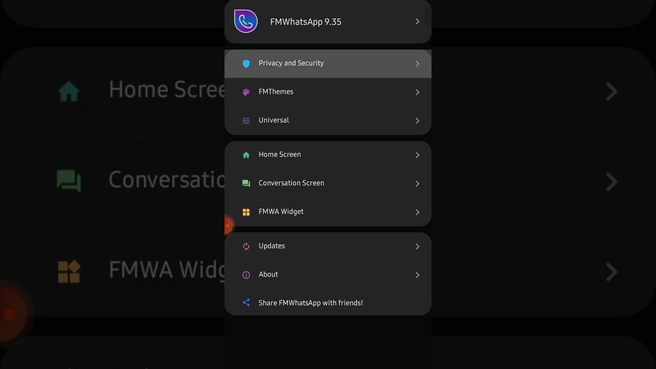656x369 pixels.
Task: Check for Updates entry
Action: 328,247
